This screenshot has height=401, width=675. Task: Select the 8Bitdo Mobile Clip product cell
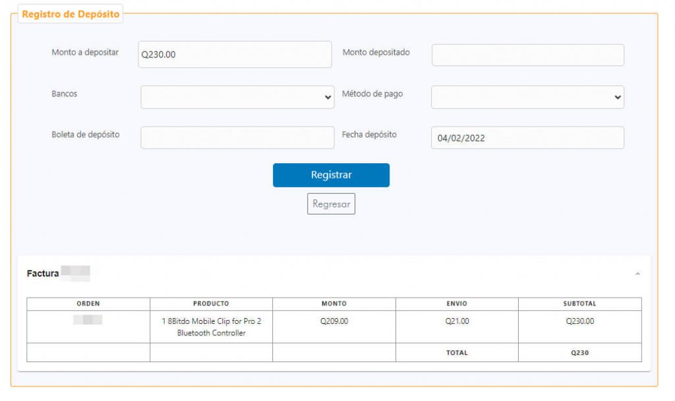pyautogui.click(x=211, y=327)
